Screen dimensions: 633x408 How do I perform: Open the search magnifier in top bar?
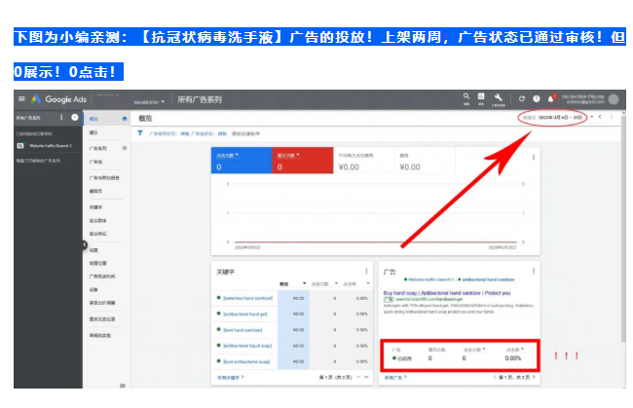466,96
